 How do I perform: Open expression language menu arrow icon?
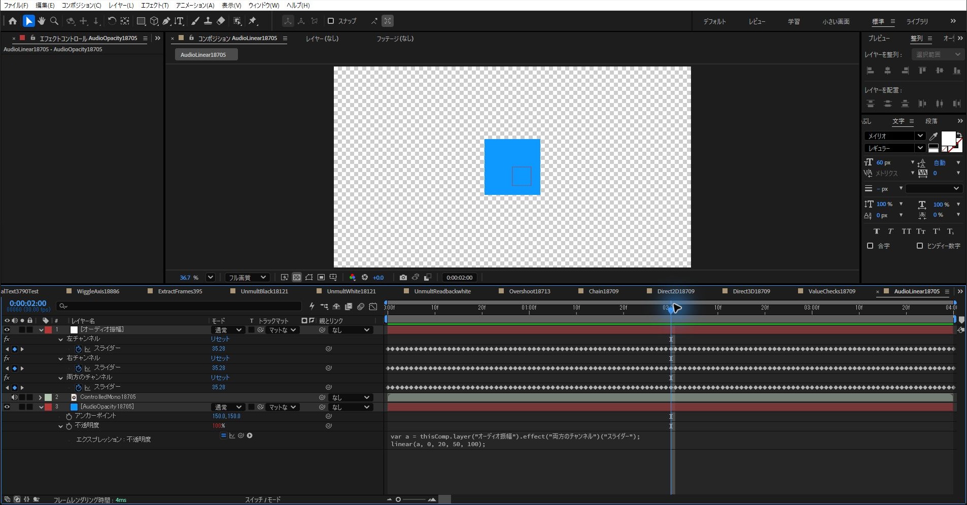[250, 435]
